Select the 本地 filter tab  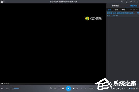tap(123, 10)
